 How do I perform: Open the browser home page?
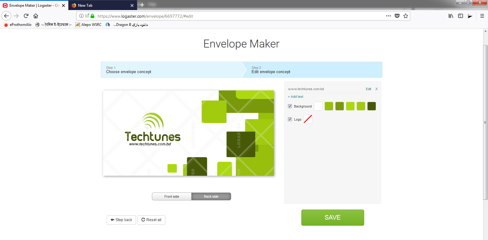36,16
